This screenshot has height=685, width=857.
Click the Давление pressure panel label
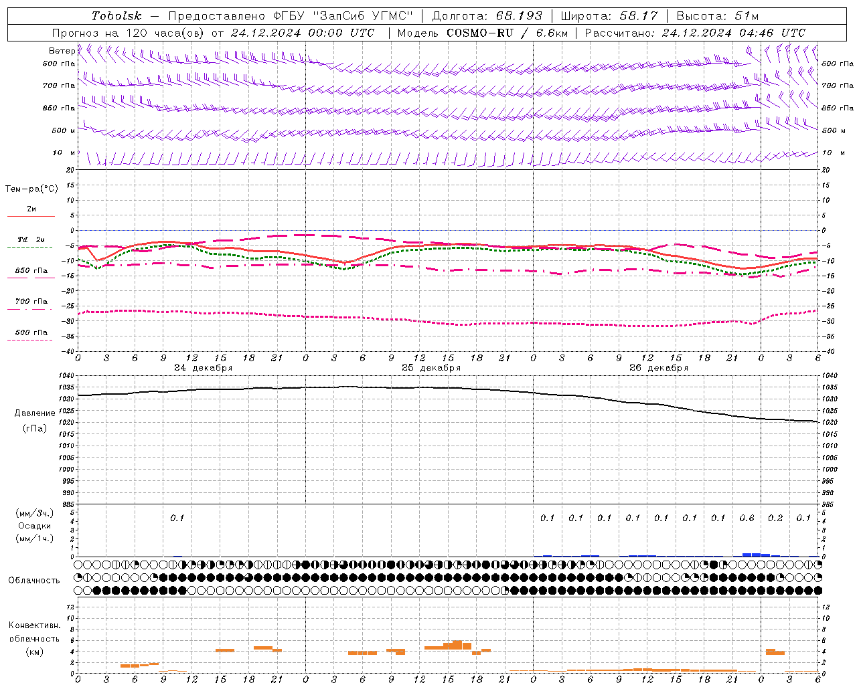click(x=35, y=413)
